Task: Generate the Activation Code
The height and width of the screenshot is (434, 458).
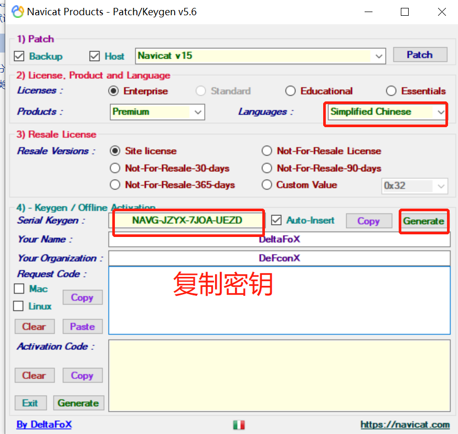Action: coord(78,403)
